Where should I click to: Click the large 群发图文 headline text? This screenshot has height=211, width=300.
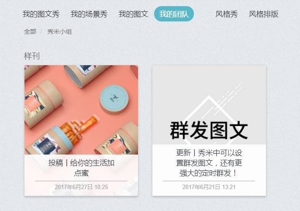209,130
